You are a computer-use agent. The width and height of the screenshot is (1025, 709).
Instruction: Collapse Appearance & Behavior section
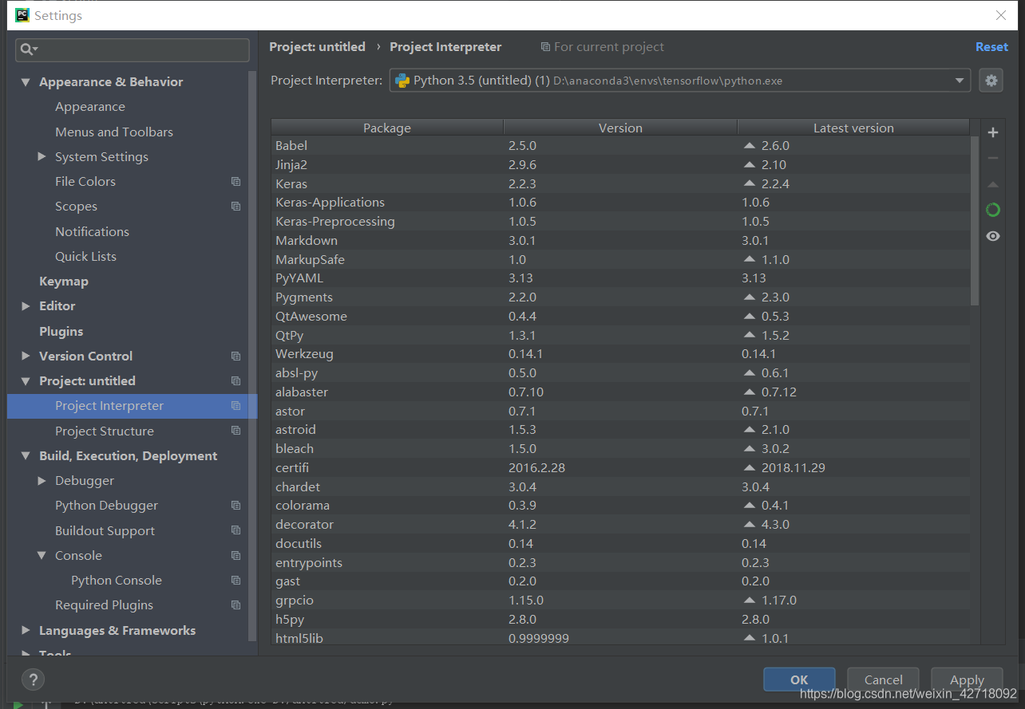click(x=26, y=82)
